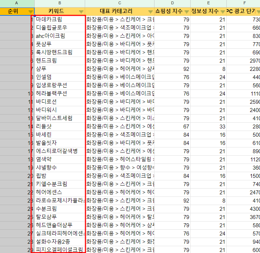Click the 입생로랑쿠션 keyword cell
Screen dimensions: 260x253
point(60,86)
